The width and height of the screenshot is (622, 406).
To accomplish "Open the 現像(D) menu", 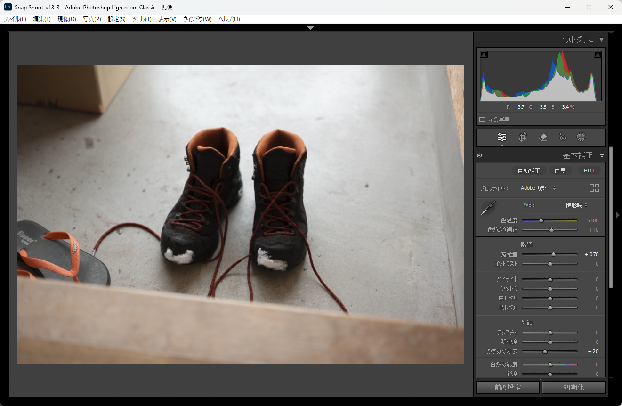I will [66, 19].
